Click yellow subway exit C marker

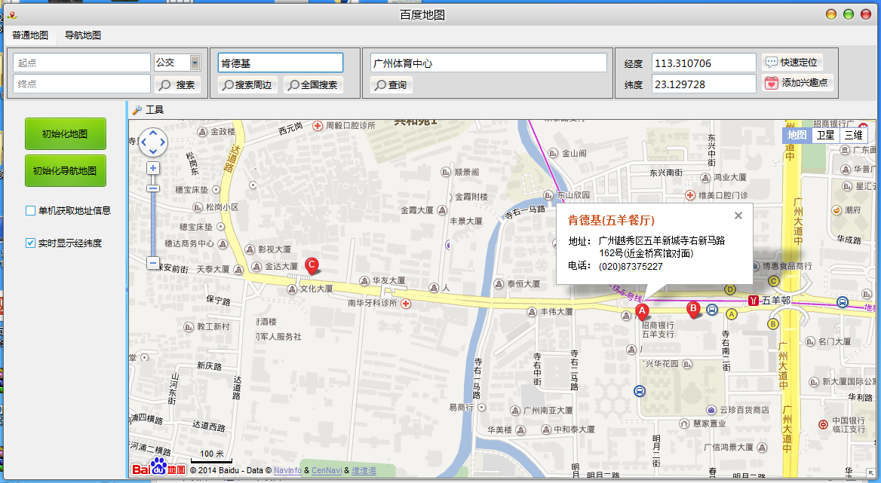tap(774, 281)
